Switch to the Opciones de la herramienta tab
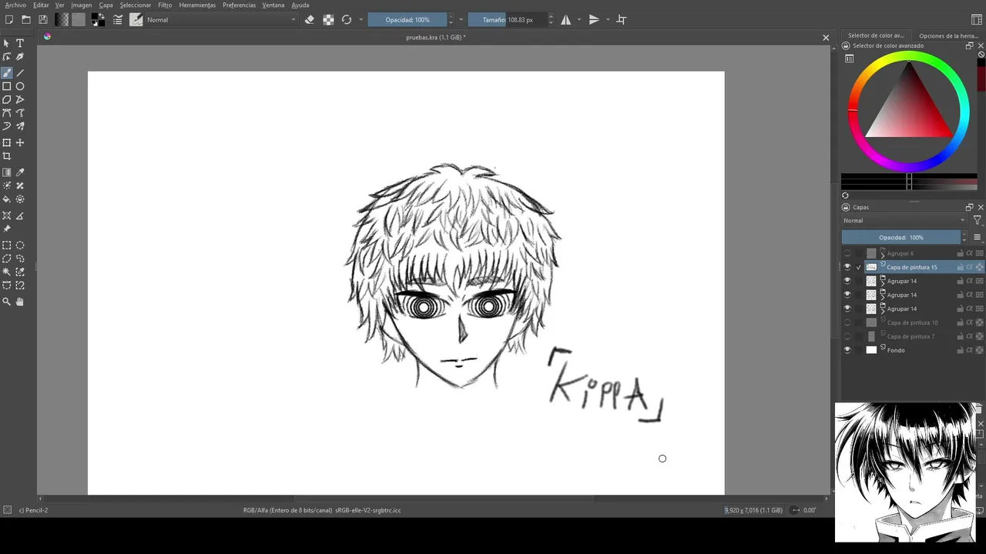The height and width of the screenshot is (554, 986). pos(948,35)
